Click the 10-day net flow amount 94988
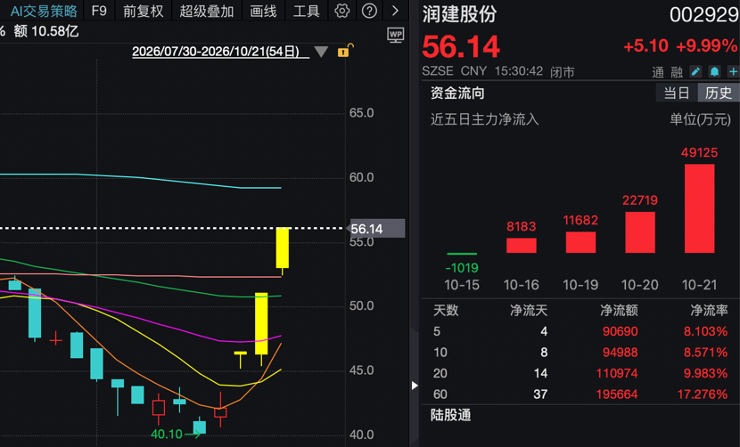The image size is (740, 447). point(621,353)
